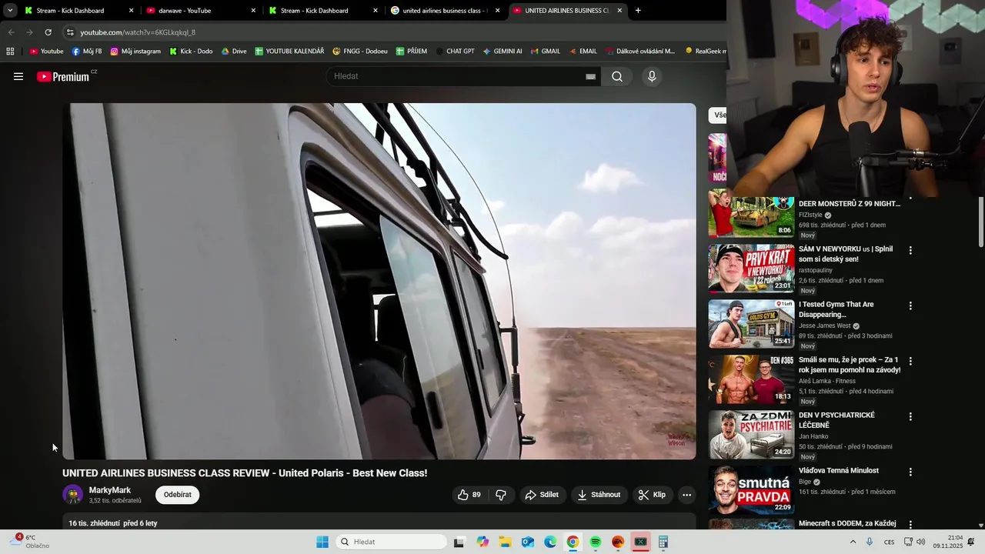This screenshot has width=985, height=554.
Task: Open File Explorer from the taskbar
Action: pyautogui.click(x=505, y=542)
